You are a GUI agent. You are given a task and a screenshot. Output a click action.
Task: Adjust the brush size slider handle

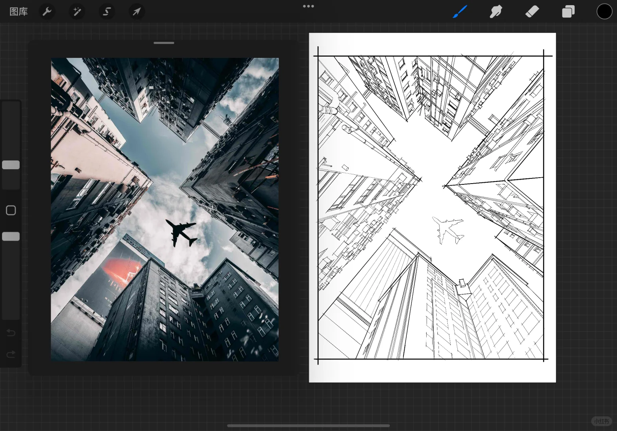point(11,165)
